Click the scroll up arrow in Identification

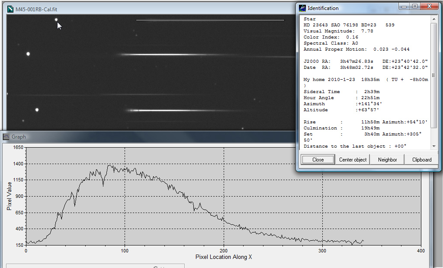(433, 19)
